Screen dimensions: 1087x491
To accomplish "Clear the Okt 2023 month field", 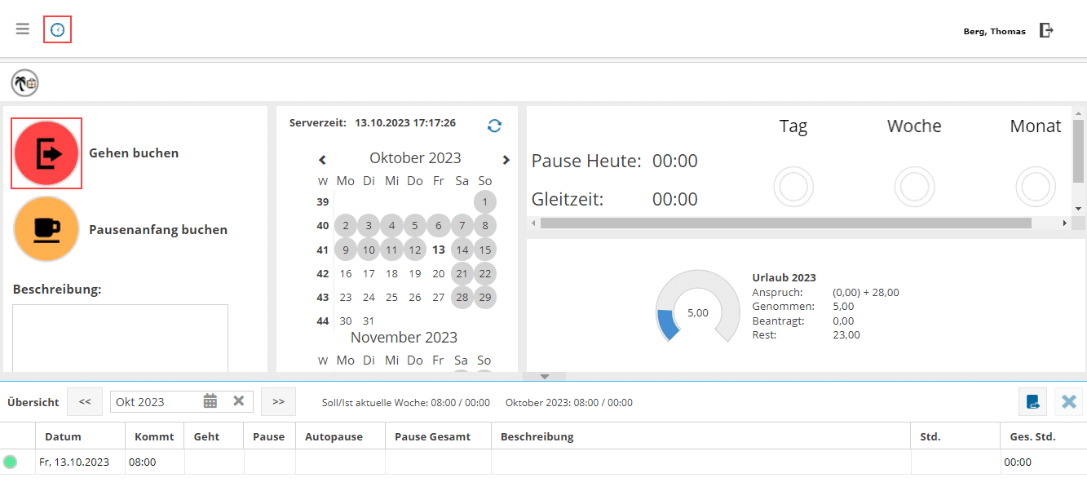I will (x=239, y=401).
